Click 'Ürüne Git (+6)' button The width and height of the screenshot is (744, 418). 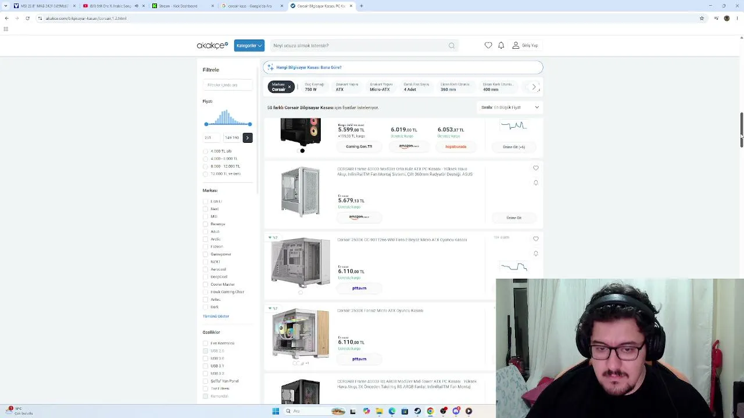click(514, 147)
